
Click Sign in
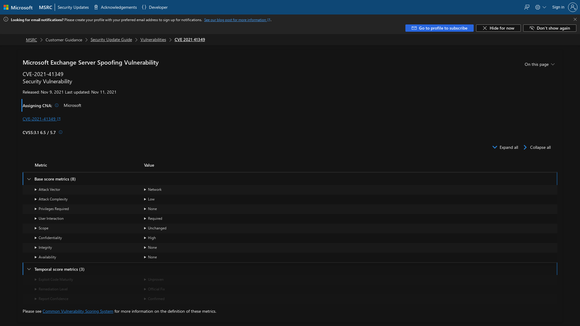point(558,7)
